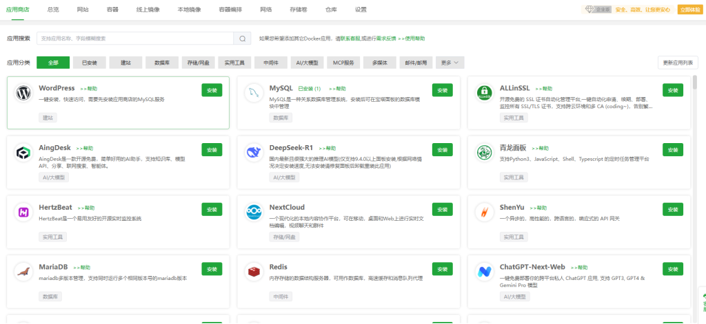This screenshot has width=706, height=324.
Task: Filter apps by 多媒体 category
Action: coord(380,63)
